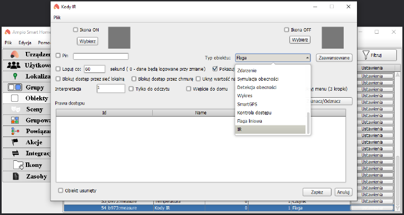Click the Akcje flag icon
Image resolution: width=404 pixels, height=215 pixels.
tap(15, 142)
